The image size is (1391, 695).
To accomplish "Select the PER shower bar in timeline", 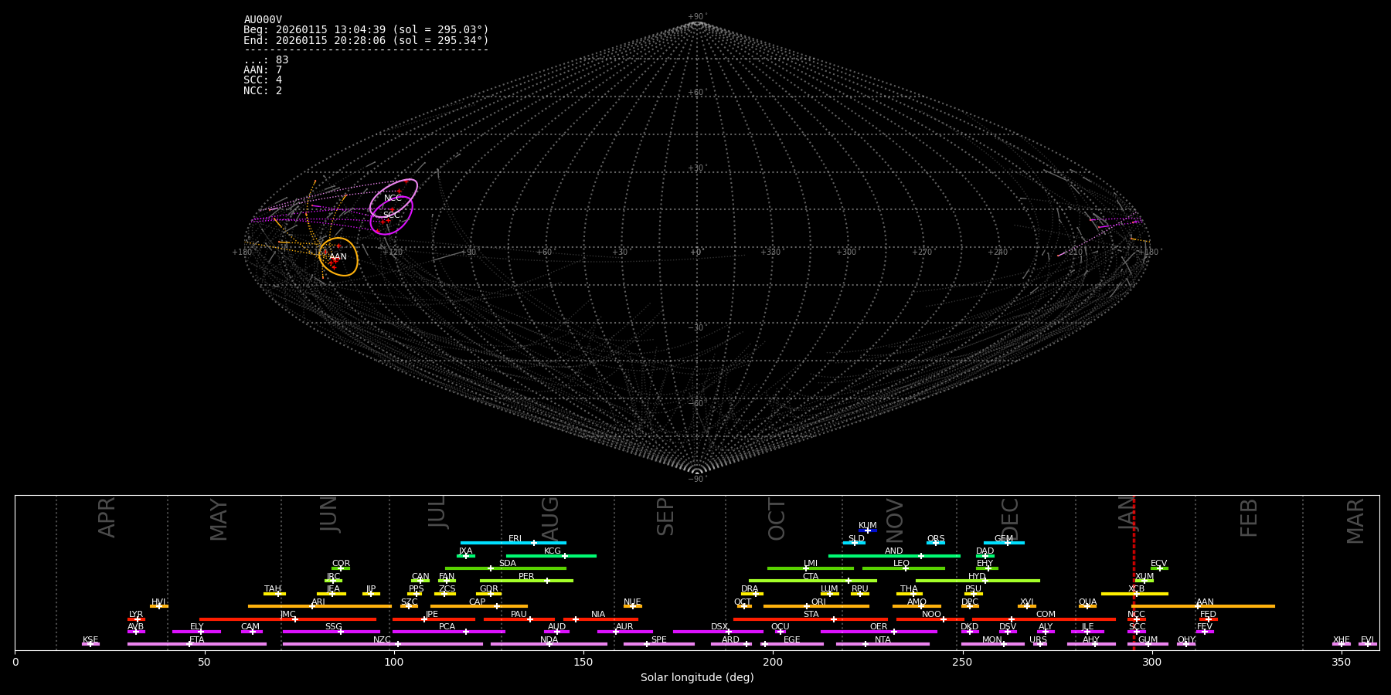I will coord(526,581).
